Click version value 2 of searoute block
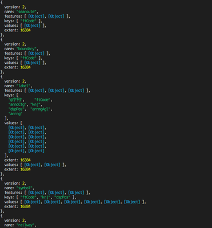The height and width of the screenshot is (228, 212). coord(23,7)
